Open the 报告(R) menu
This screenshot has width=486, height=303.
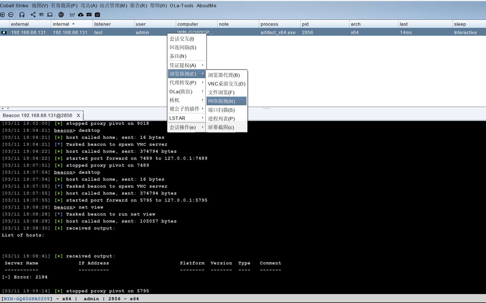pyautogui.click(x=139, y=6)
